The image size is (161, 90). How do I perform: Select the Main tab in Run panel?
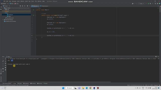(9, 57)
